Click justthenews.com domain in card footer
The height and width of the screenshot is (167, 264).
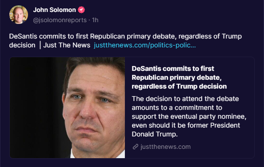pos(165,147)
